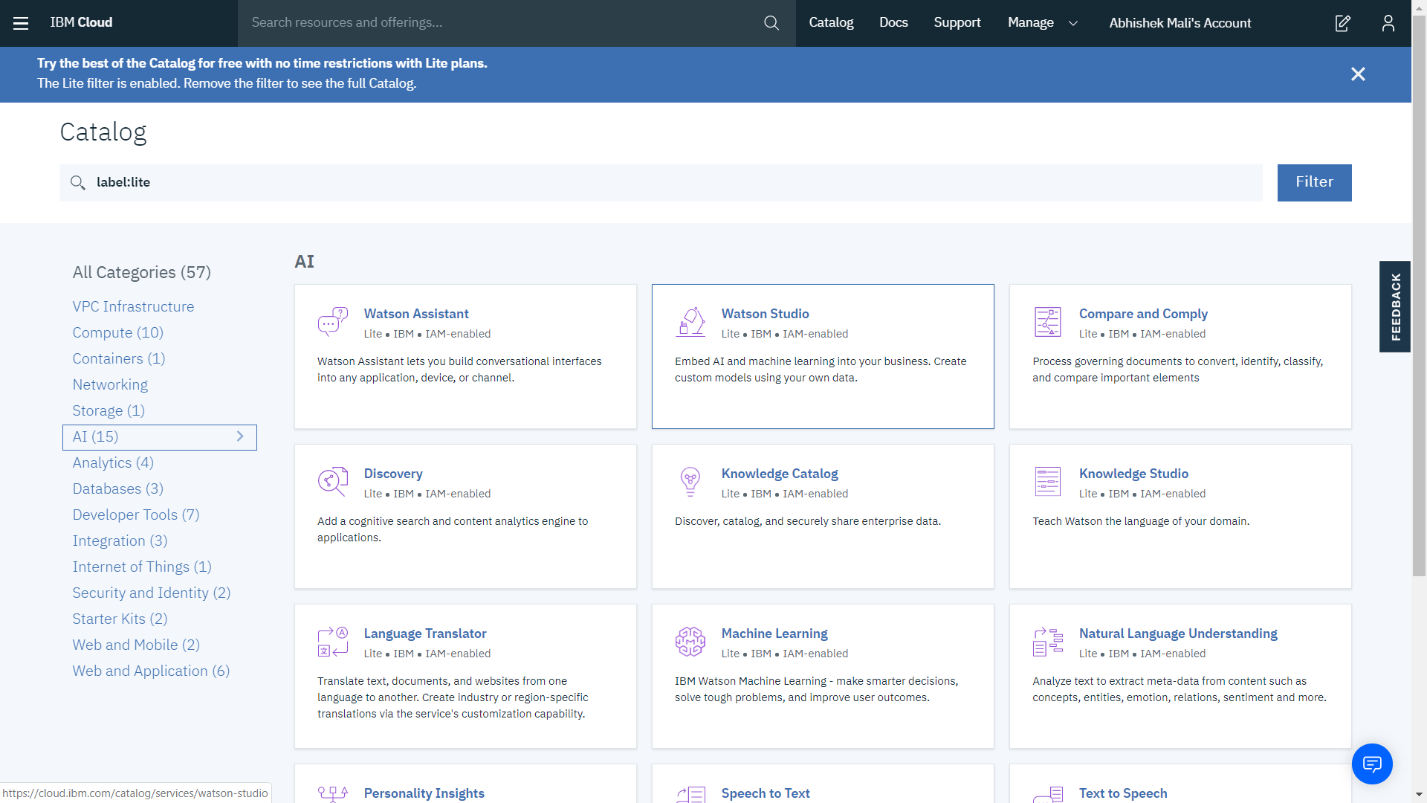Open the Support header menu
1427x803 pixels.
pyautogui.click(x=957, y=23)
